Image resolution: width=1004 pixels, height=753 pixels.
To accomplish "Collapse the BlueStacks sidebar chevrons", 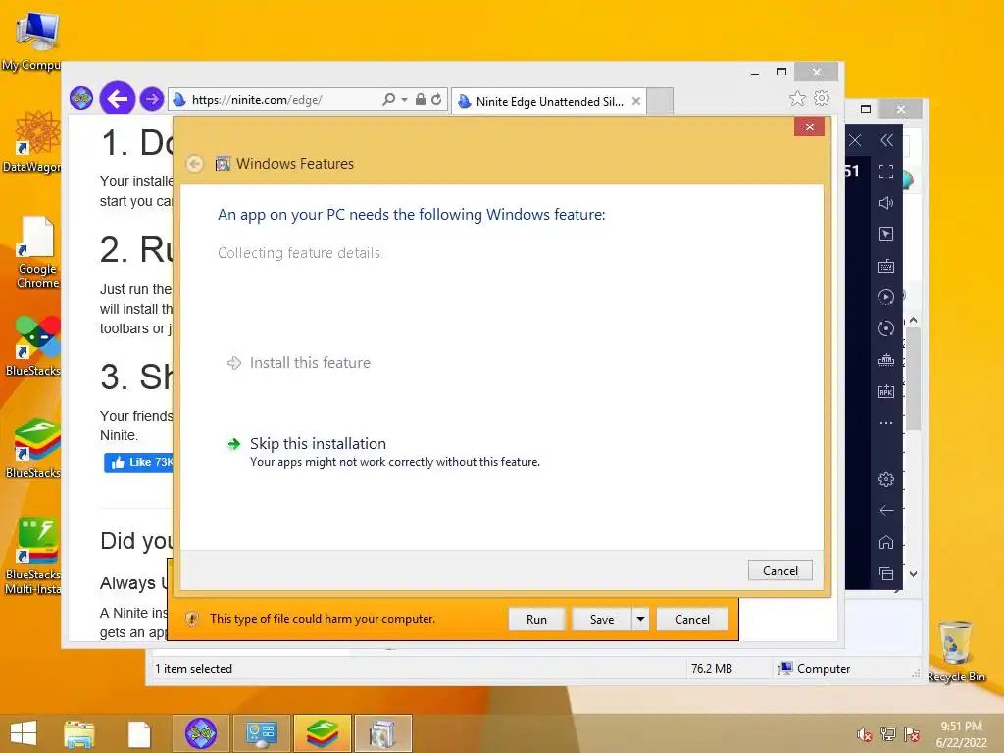I will coord(886,140).
